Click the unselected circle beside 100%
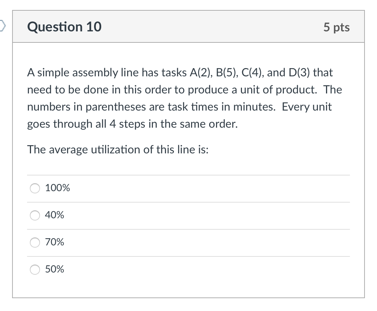This screenshot has height=311, width=377. [x=35, y=188]
